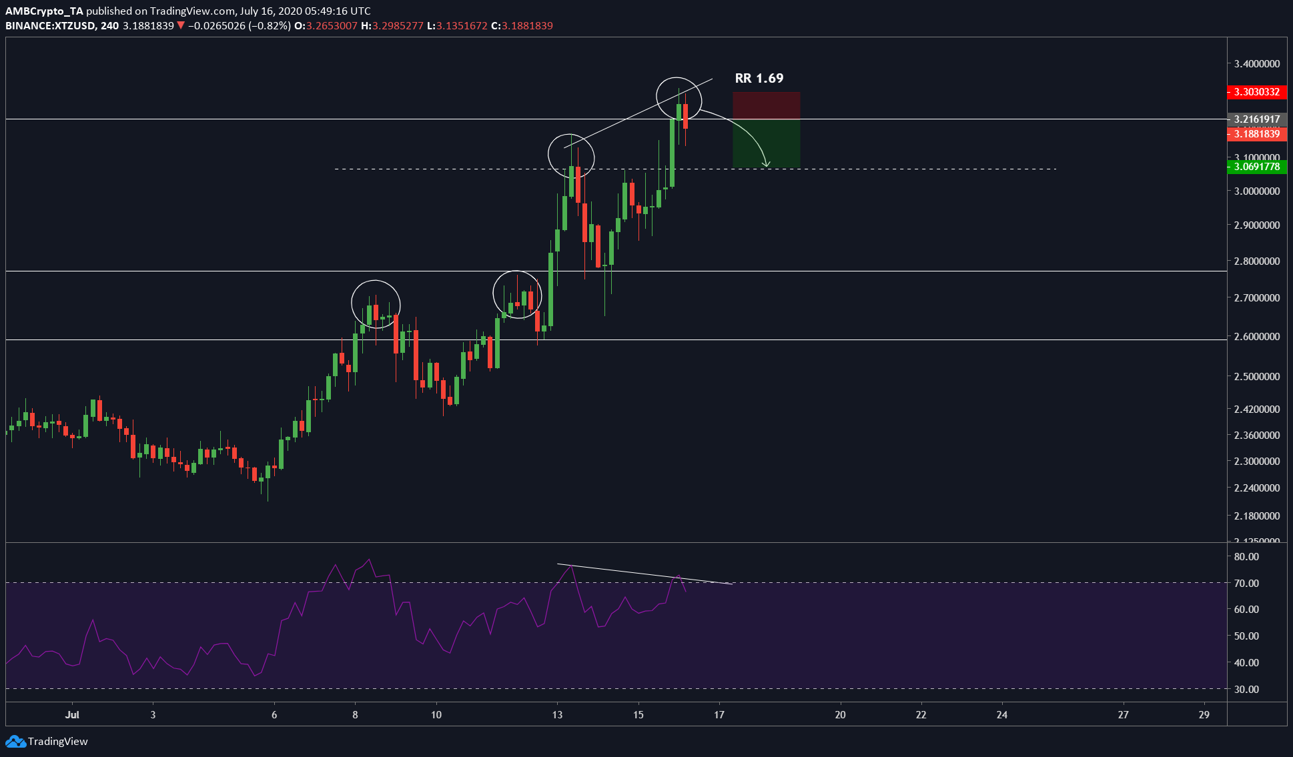Image resolution: width=1293 pixels, height=757 pixels.
Task: Click the 13 date label on time axis
Action: pos(557,714)
